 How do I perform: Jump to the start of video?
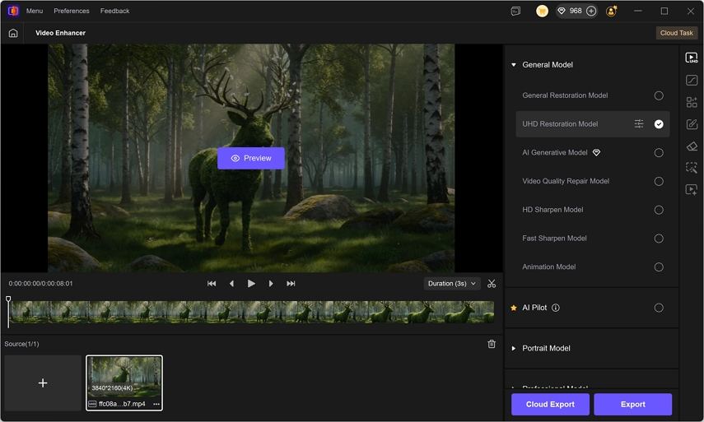212,284
